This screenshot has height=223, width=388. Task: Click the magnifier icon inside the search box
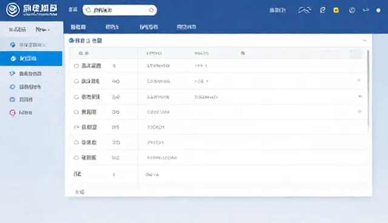(x=89, y=10)
